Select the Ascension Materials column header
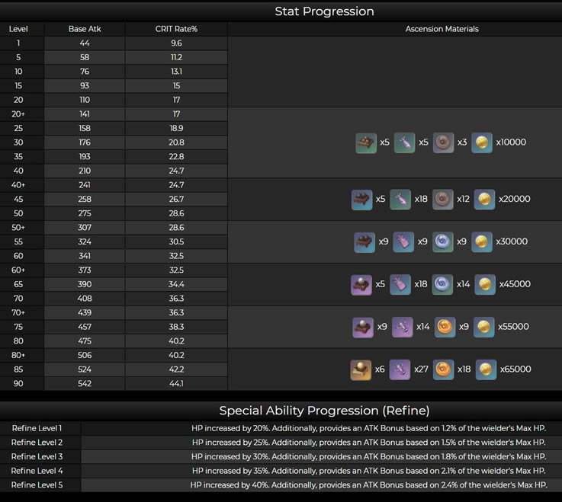 point(442,29)
